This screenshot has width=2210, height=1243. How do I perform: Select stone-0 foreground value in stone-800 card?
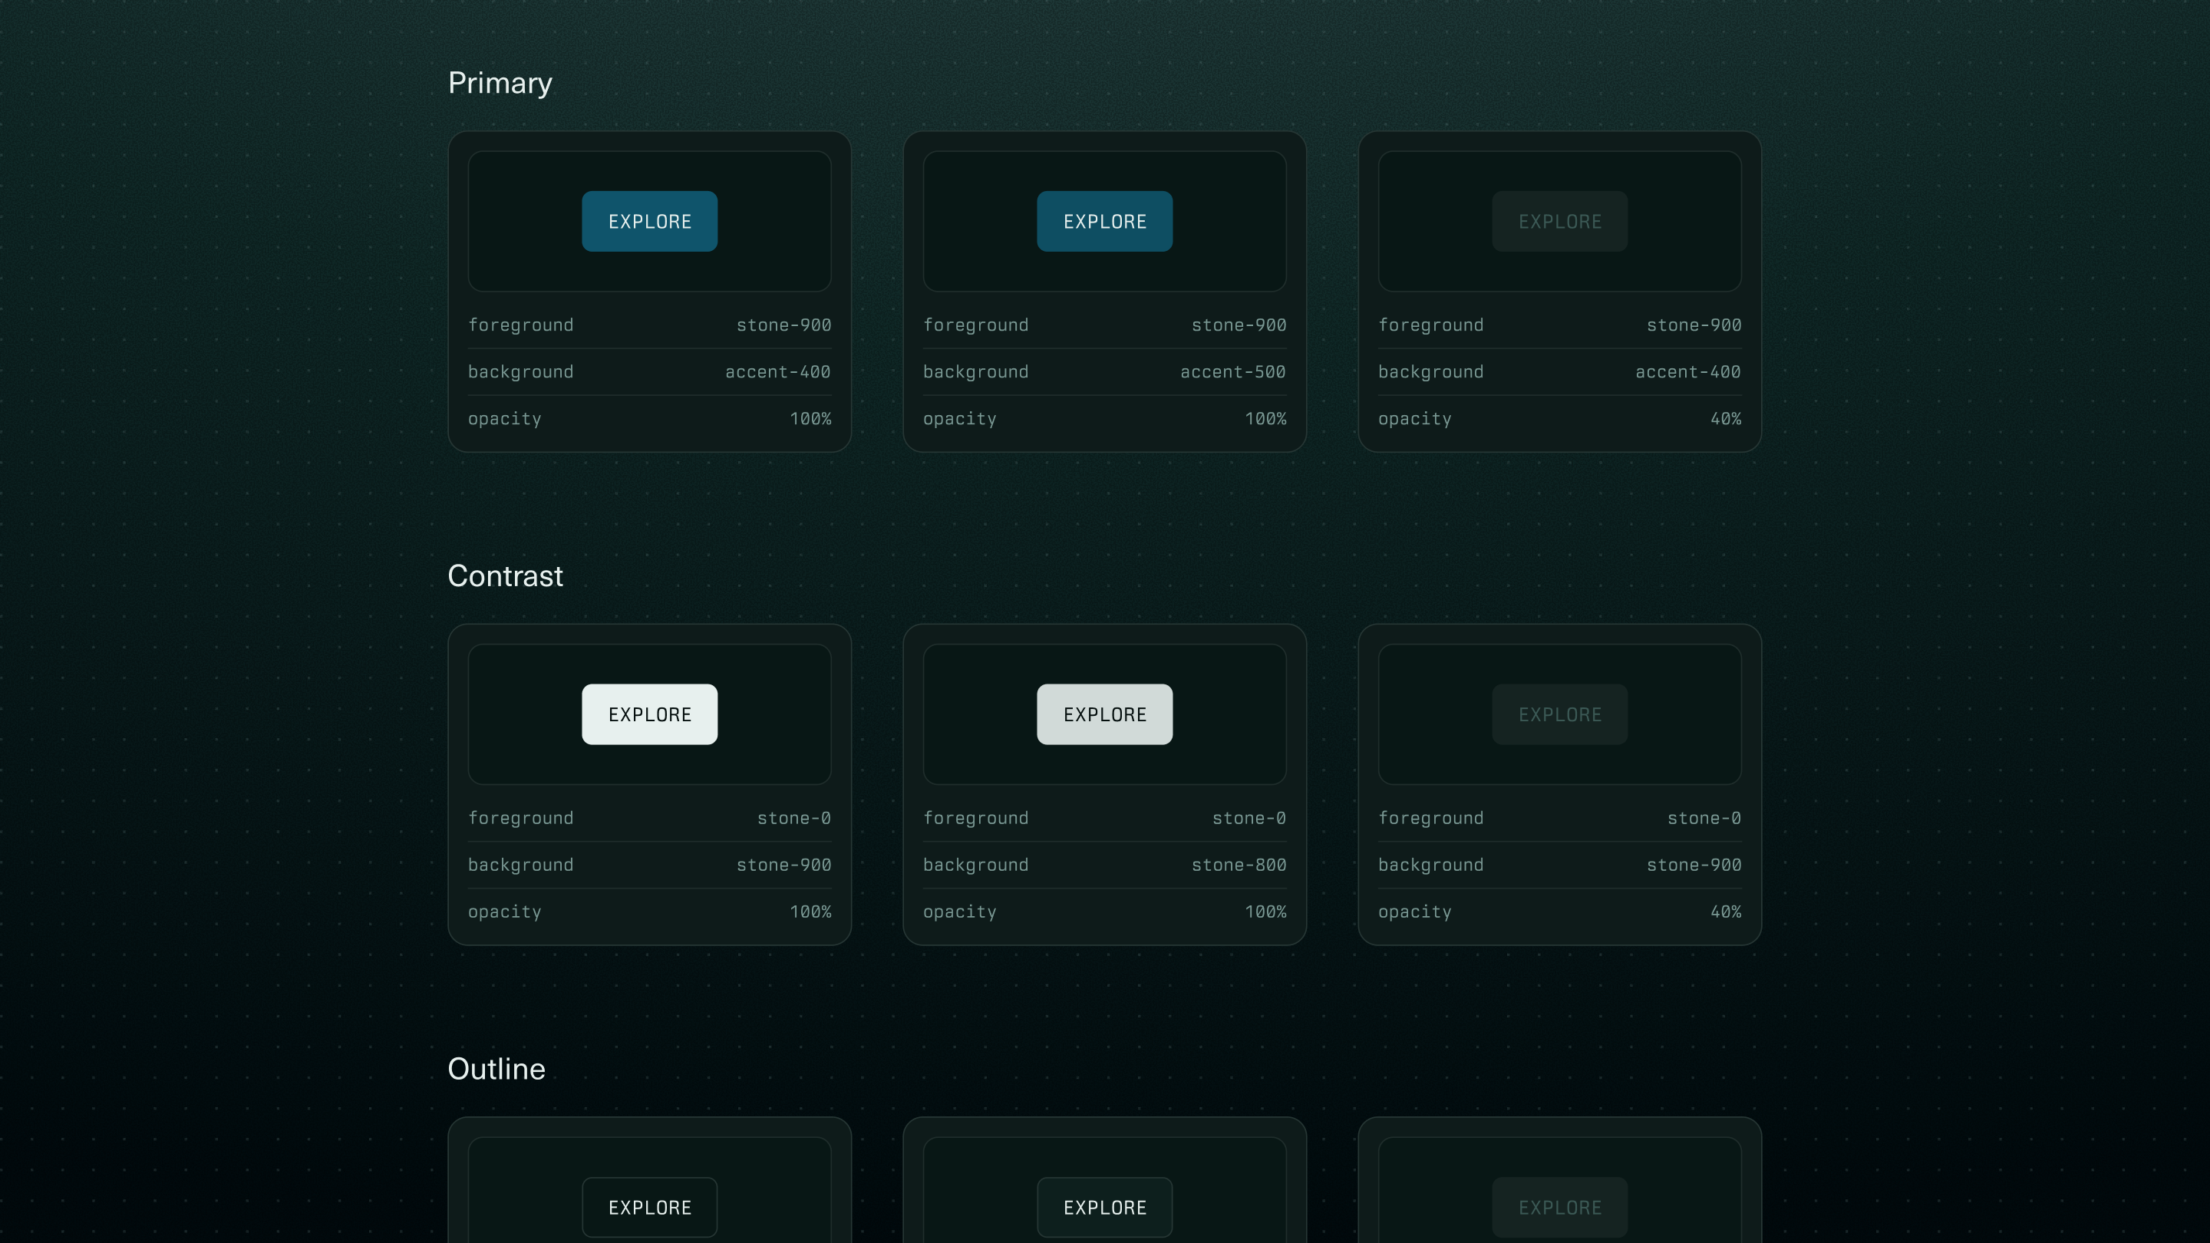tap(1249, 819)
